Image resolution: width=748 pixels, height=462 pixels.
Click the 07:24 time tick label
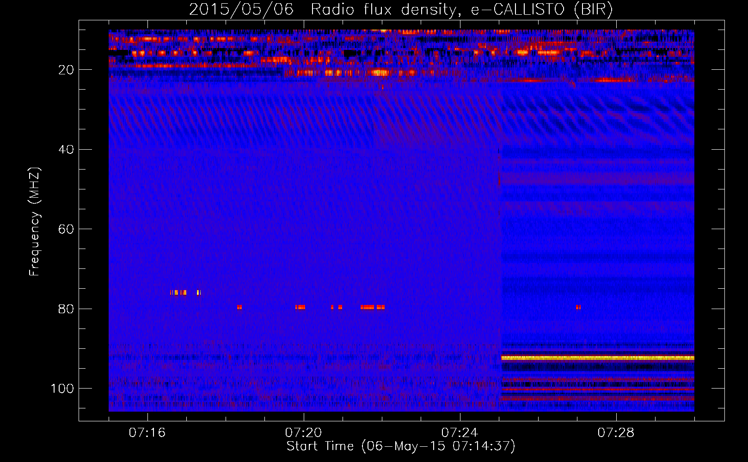pyautogui.click(x=460, y=433)
